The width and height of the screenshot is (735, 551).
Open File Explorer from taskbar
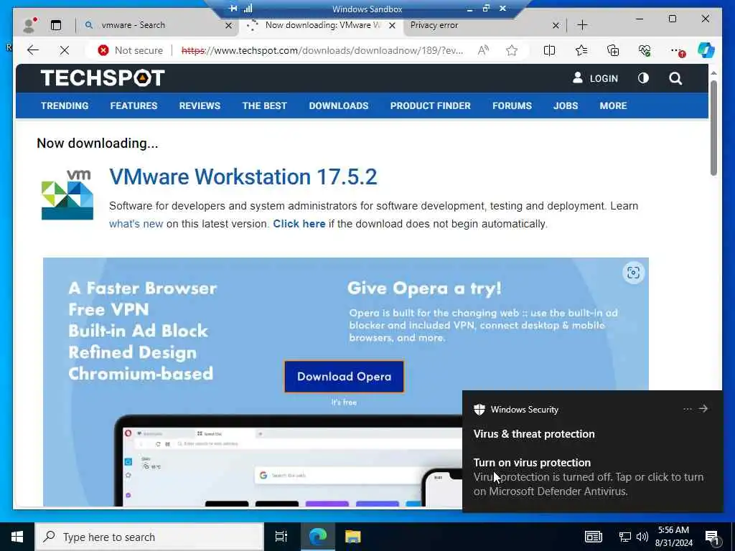coord(352,537)
